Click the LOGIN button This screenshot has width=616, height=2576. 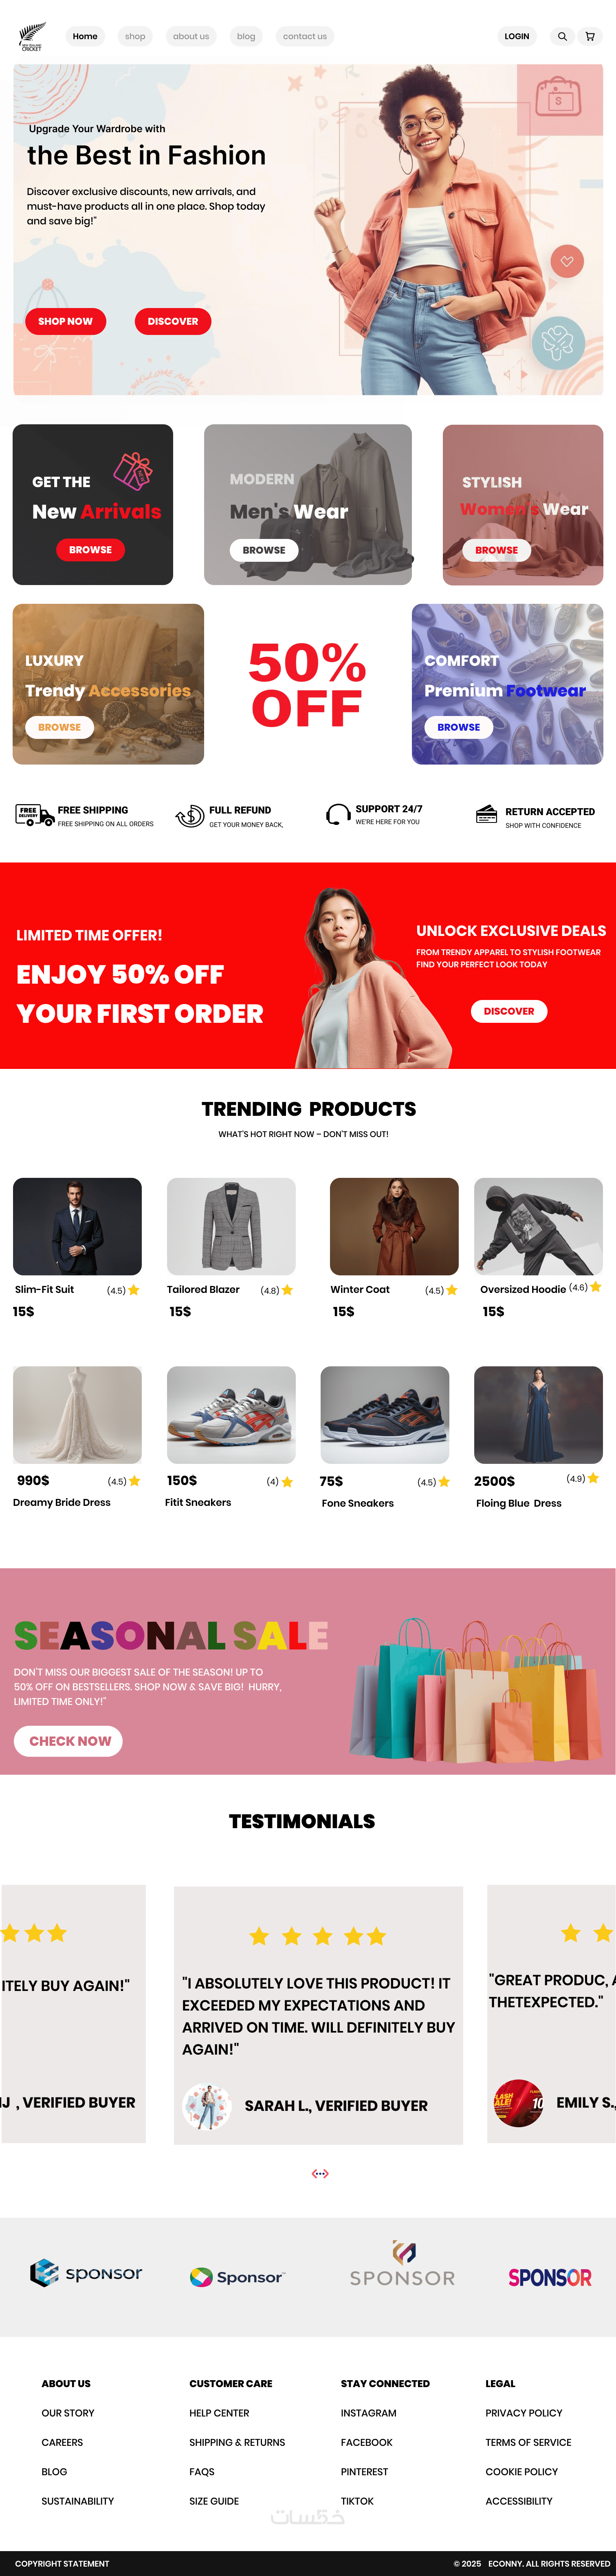pos(517,36)
